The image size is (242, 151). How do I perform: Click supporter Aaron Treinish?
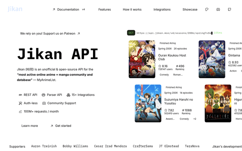(44, 146)
